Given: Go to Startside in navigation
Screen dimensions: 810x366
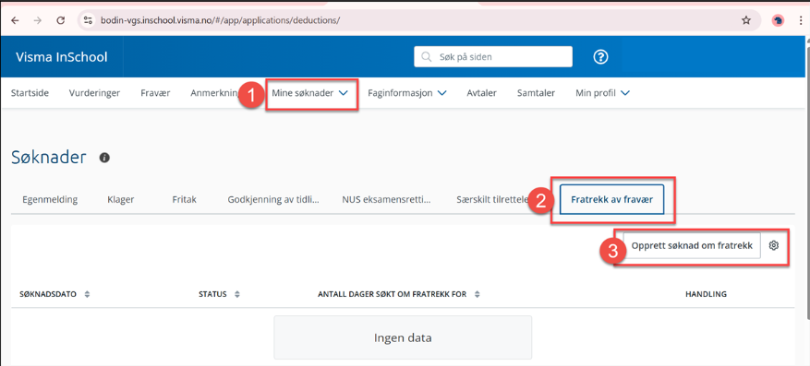Looking at the screenshot, I should point(30,93).
